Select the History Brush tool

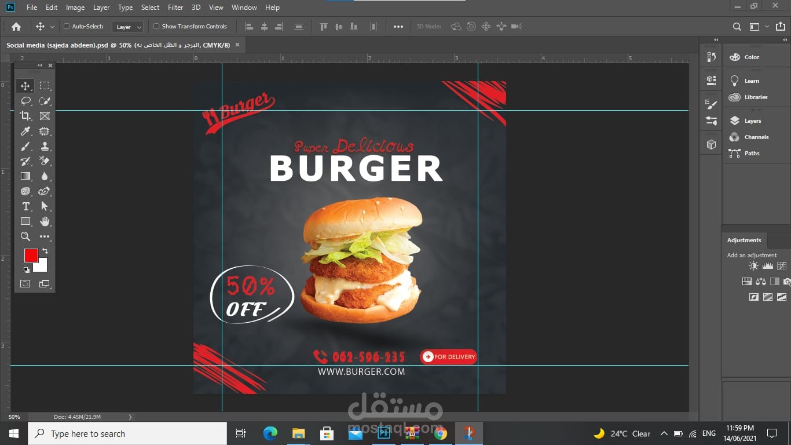[x=25, y=161]
